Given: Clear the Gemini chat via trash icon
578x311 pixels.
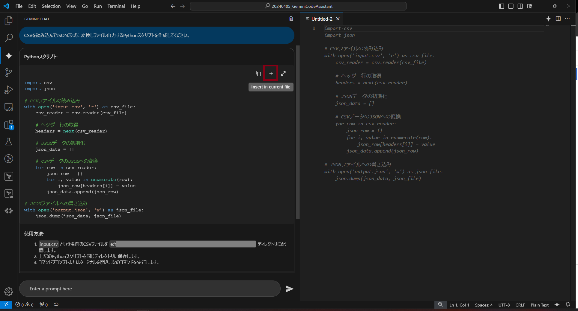Looking at the screenshot, I should tap(291, 19).
